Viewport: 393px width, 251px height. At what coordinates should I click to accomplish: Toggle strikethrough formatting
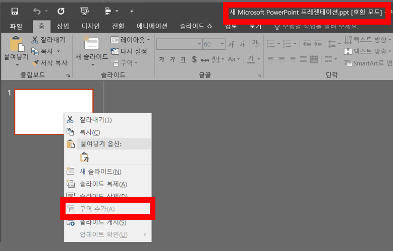tap(205, 60)
